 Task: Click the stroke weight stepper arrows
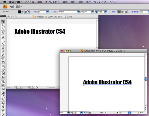(39, 12)
